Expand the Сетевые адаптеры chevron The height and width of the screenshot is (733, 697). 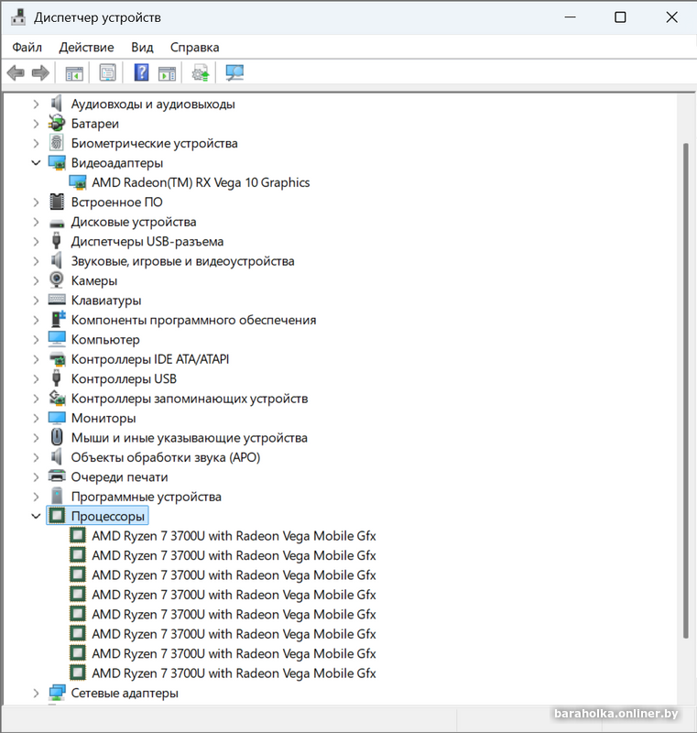coord(36,693)
